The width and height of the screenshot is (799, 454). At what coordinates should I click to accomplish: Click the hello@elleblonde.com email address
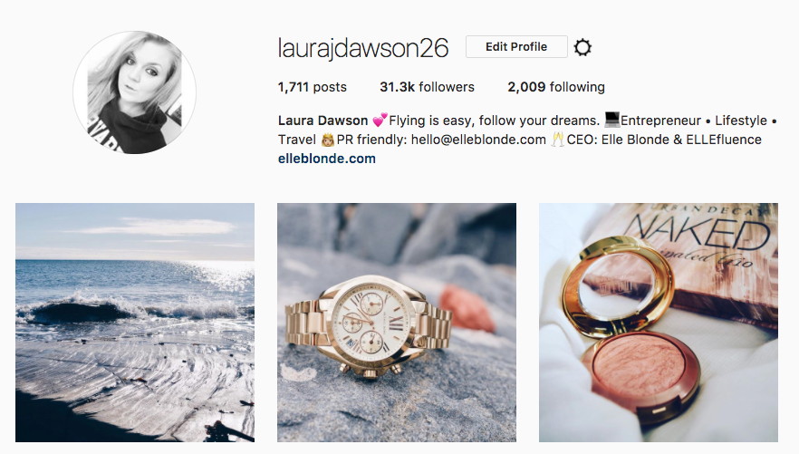(478, 140)
